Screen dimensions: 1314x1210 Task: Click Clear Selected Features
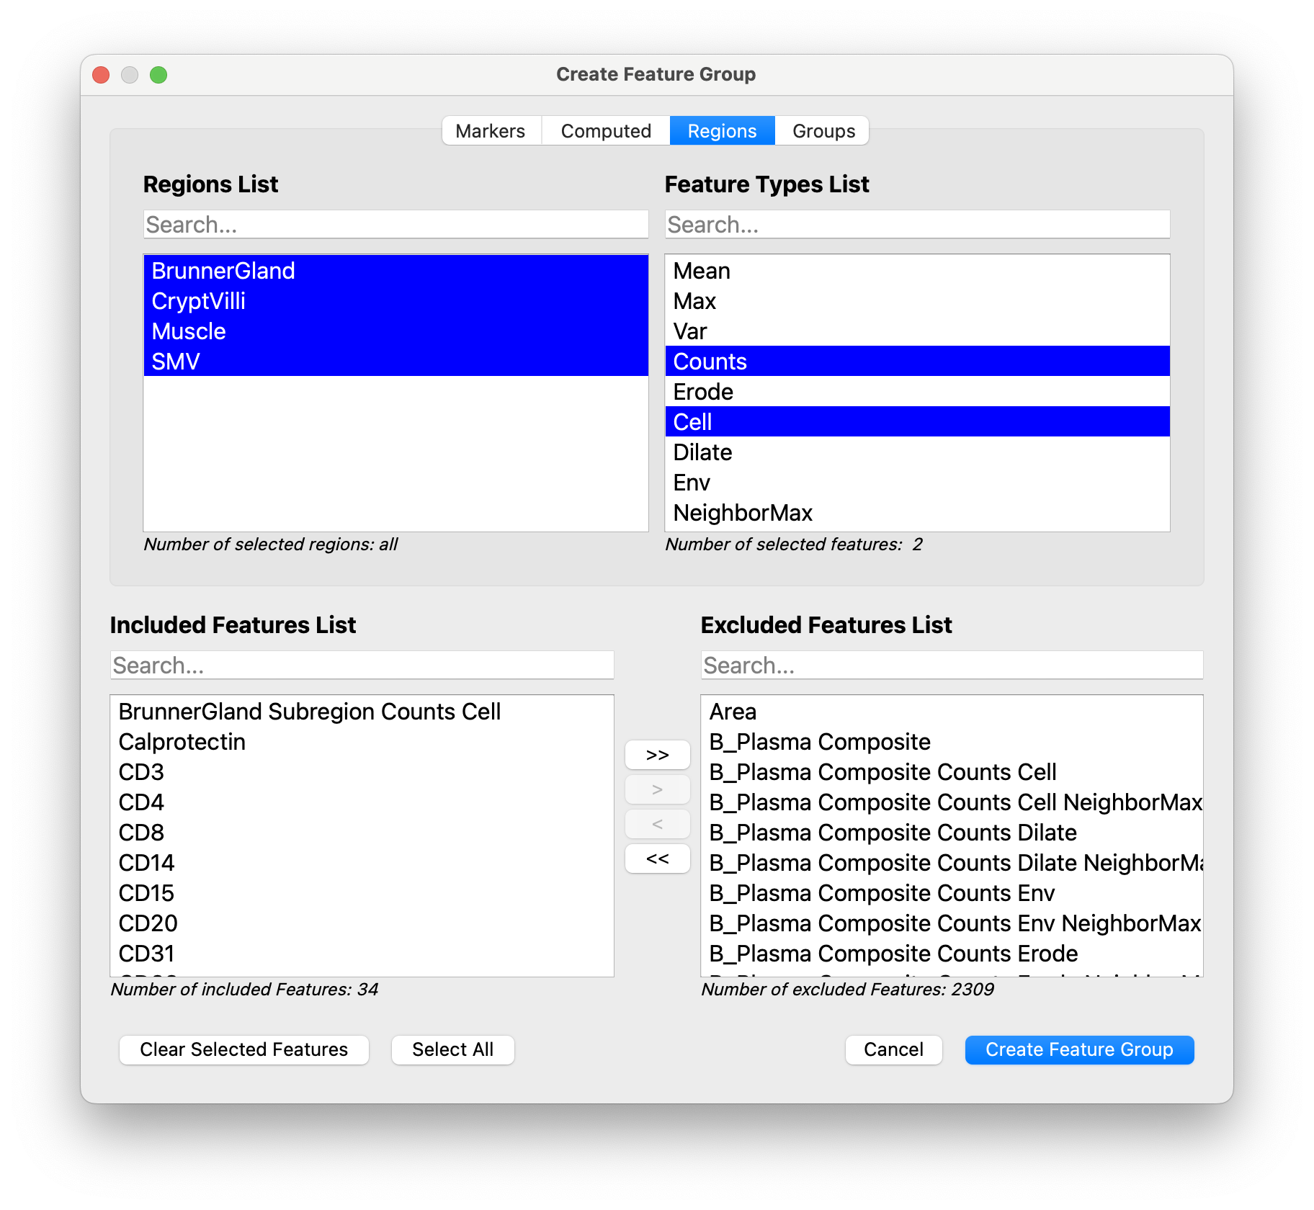(x=243, y=1049)
